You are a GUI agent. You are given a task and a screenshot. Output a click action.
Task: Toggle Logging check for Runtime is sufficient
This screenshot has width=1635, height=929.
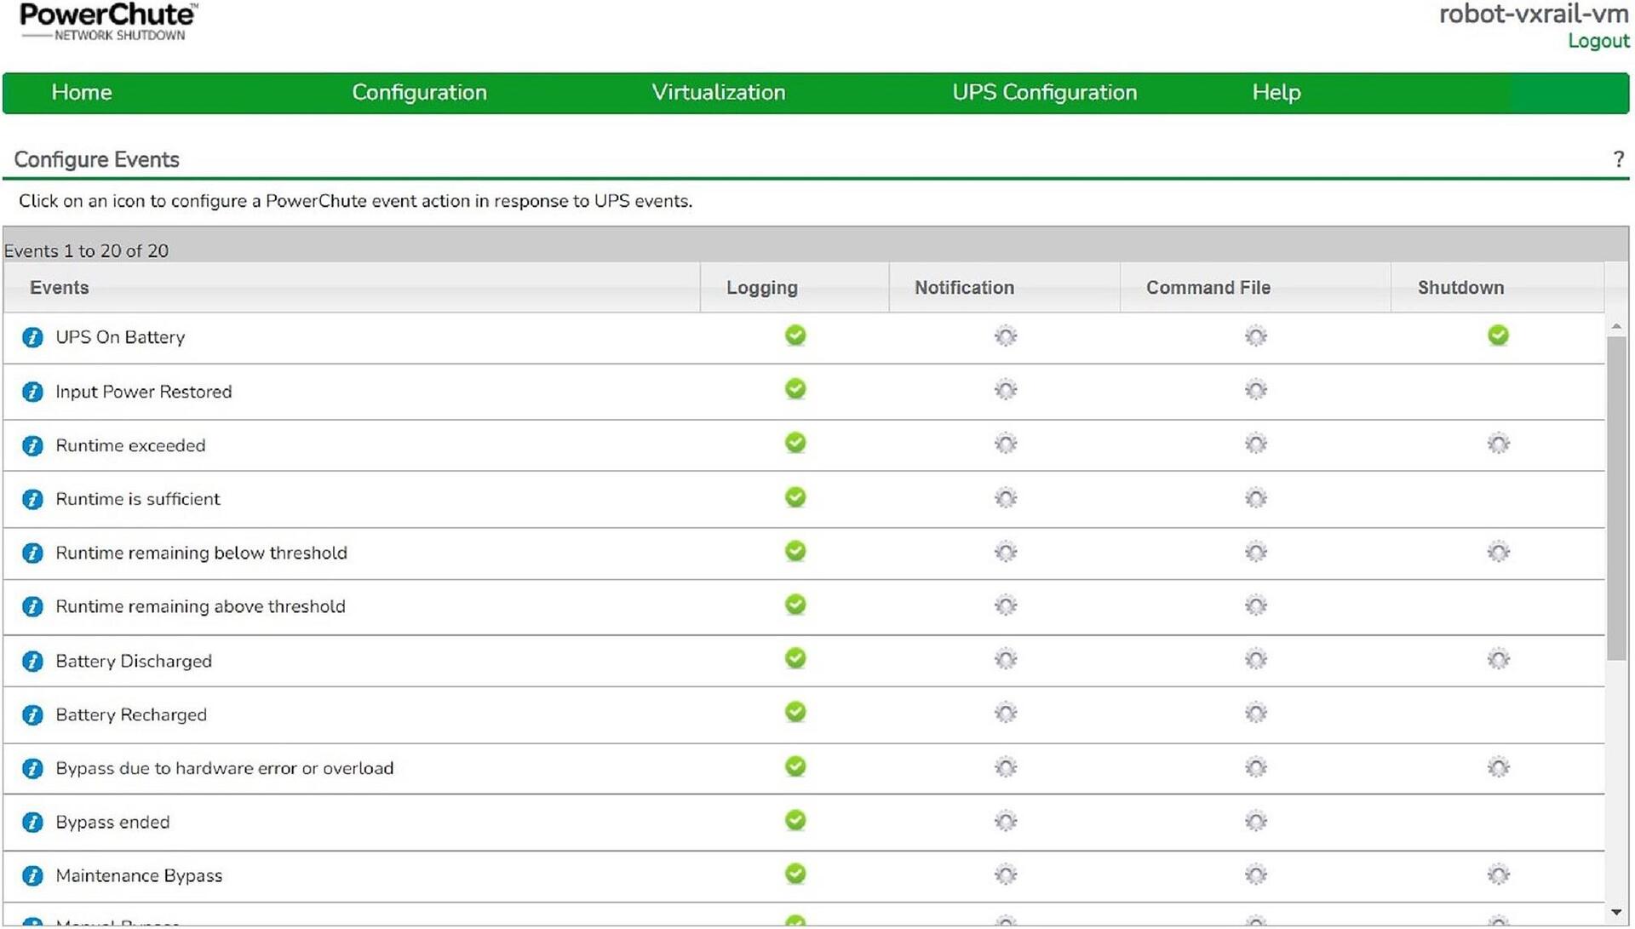click(x=795, y=497)
